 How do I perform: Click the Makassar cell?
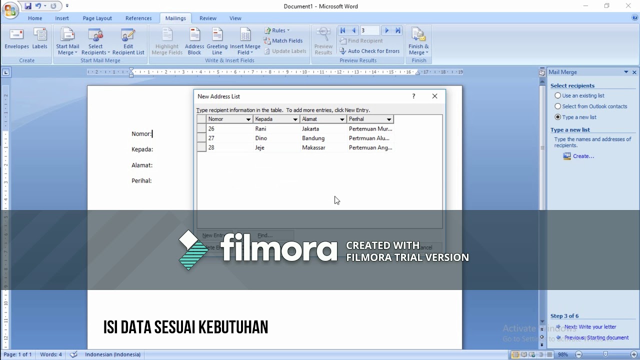323,147
